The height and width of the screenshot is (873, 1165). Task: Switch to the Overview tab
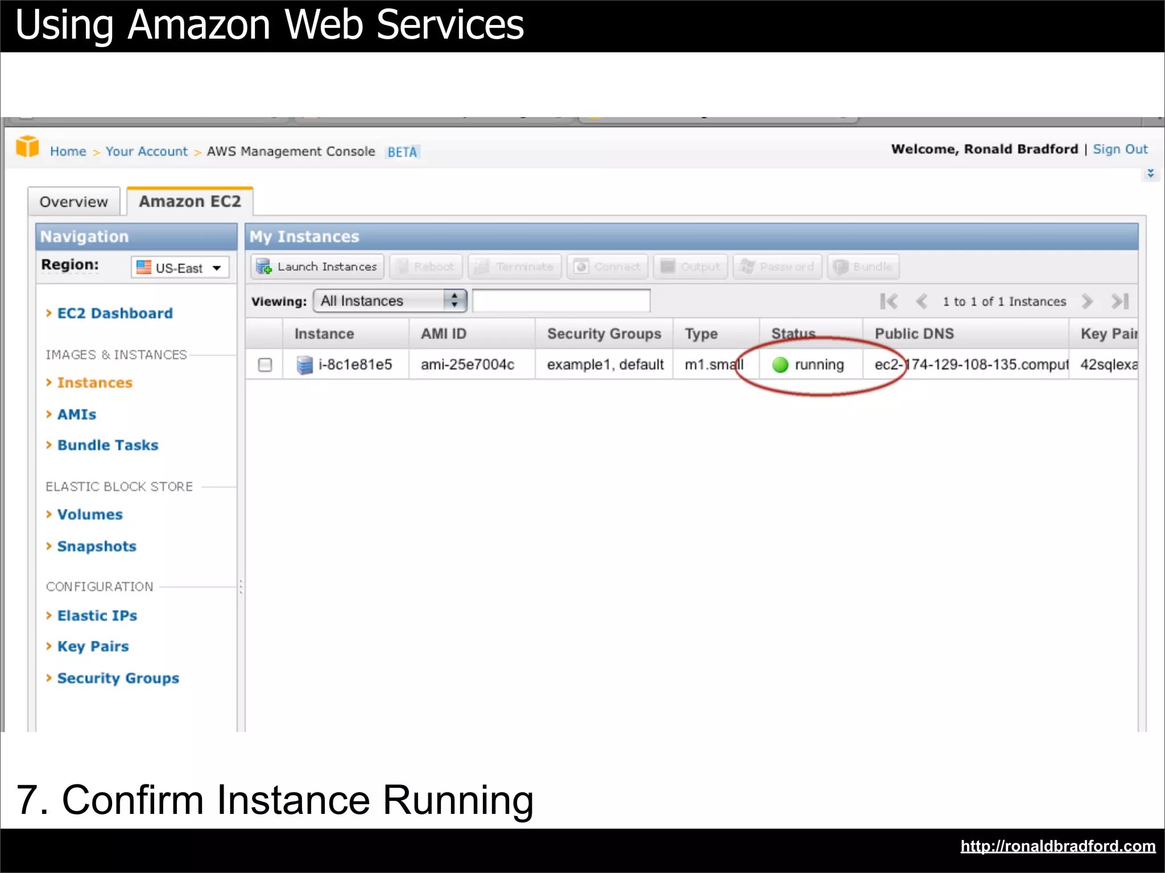click(74, 202)
